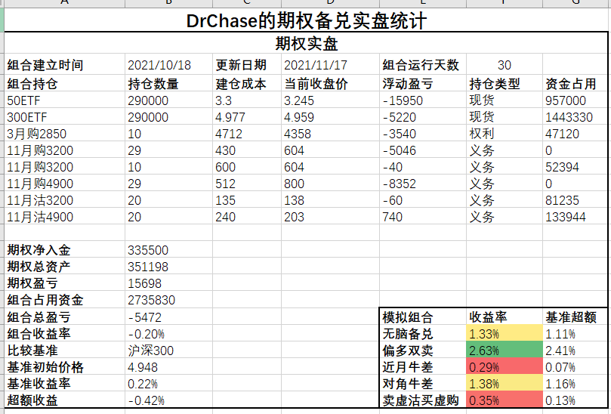Click 50ETF capital usage 957000
The height and width of the screenshot is (414, 611).
576,100
